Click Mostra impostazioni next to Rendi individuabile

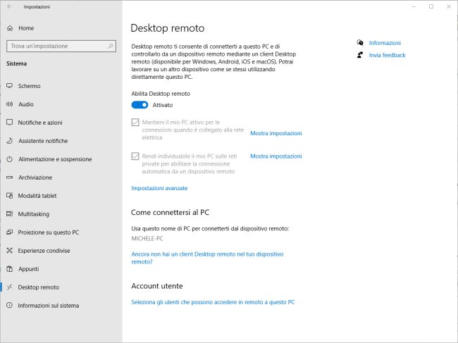[276, 156]
